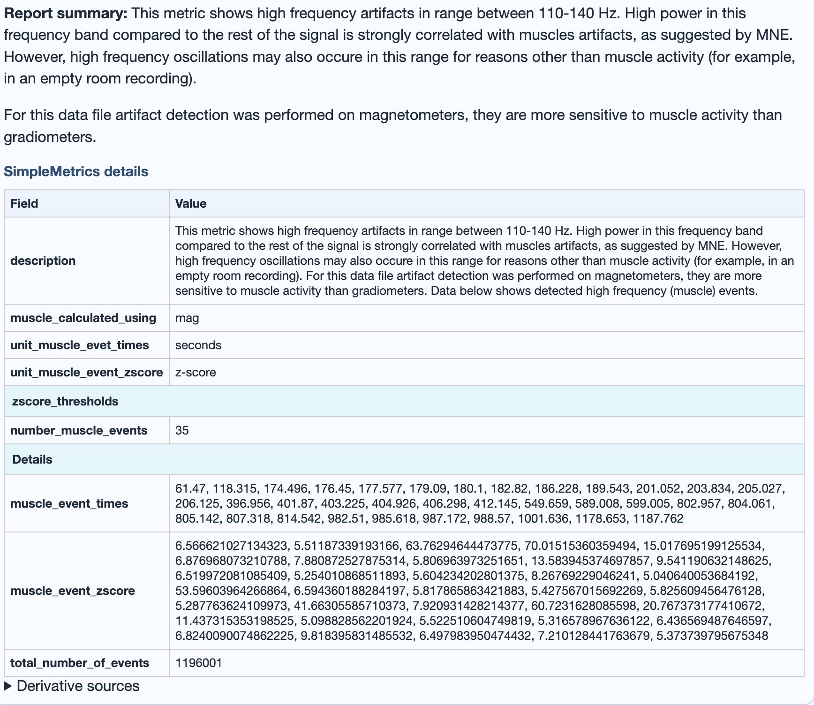Image resolution: width=814 pixels, height=705 pixels.
Task: Select the number_muscle_events field cell
Action: [87, 430]
